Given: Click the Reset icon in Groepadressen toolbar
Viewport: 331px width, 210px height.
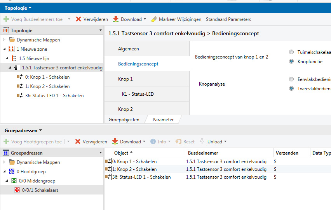Looking at the screenshot, I should point(178,141).
